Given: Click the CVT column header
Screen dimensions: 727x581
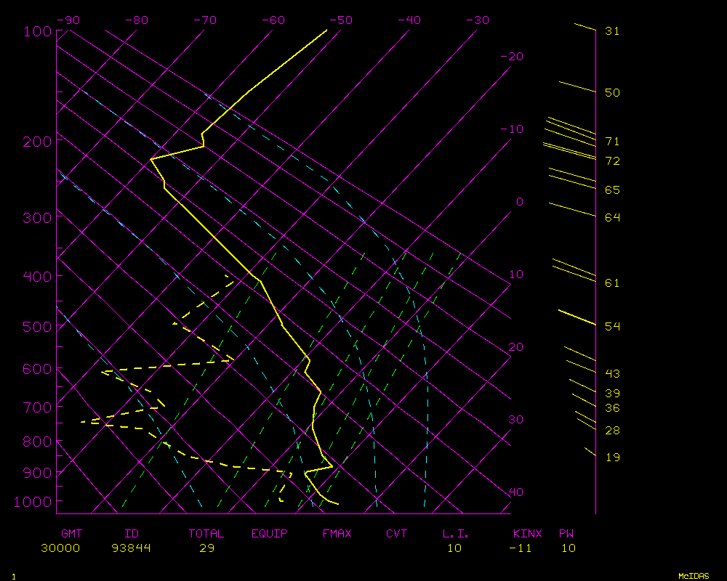Looking at the screenshot, I should click(397, 534).
